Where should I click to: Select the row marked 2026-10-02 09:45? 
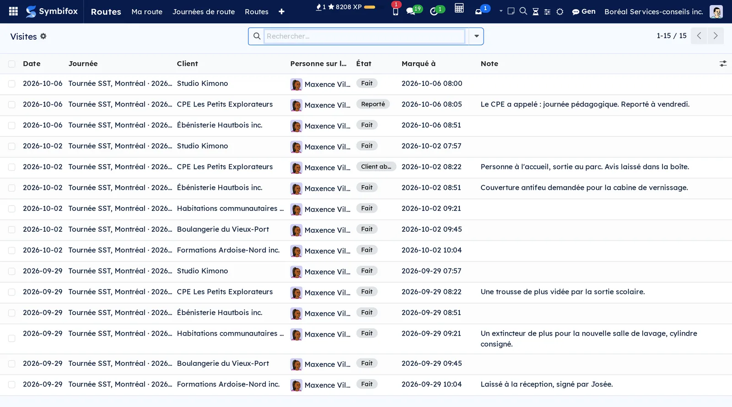tap(12, 230)
